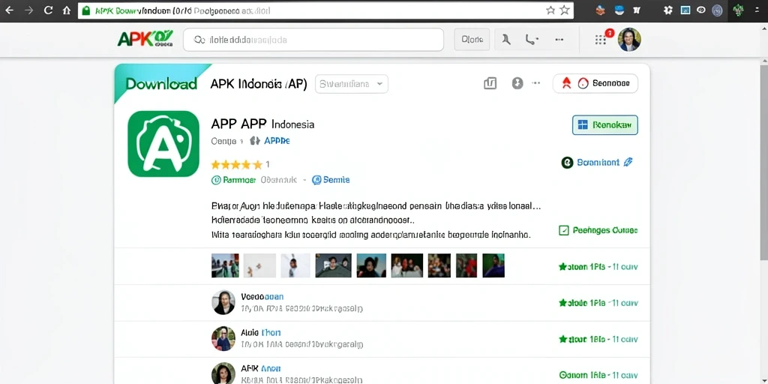Image resolution: width=768 pixels, height=384 pixels.
Task: Focus the site search field
Action: pos(313,40)
